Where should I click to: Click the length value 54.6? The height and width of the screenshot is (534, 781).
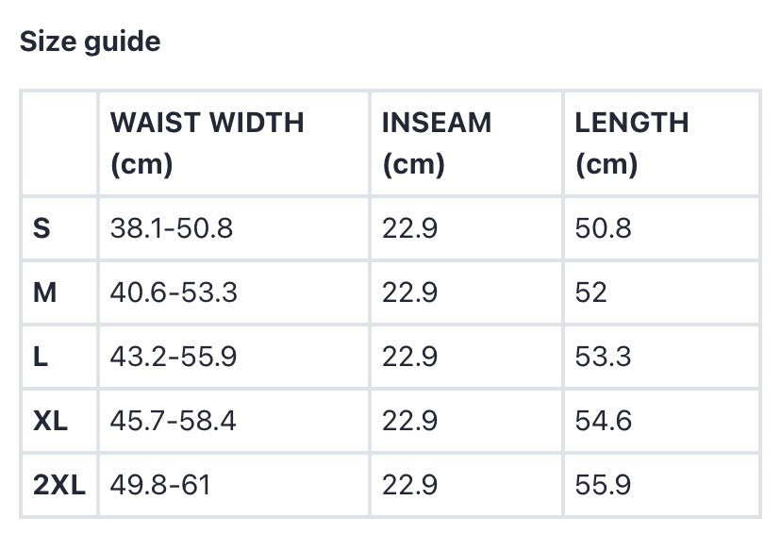tap(603, 421)
